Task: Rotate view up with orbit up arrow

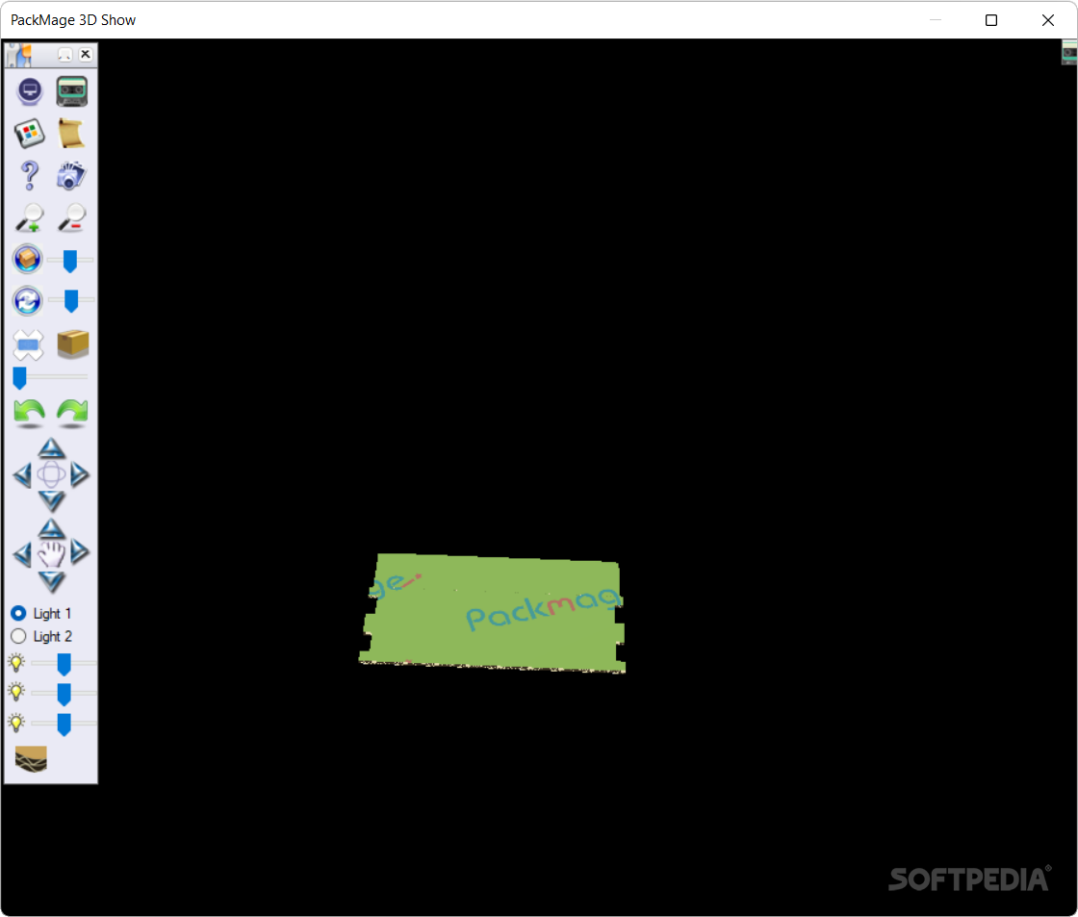Action: point(52,448)
